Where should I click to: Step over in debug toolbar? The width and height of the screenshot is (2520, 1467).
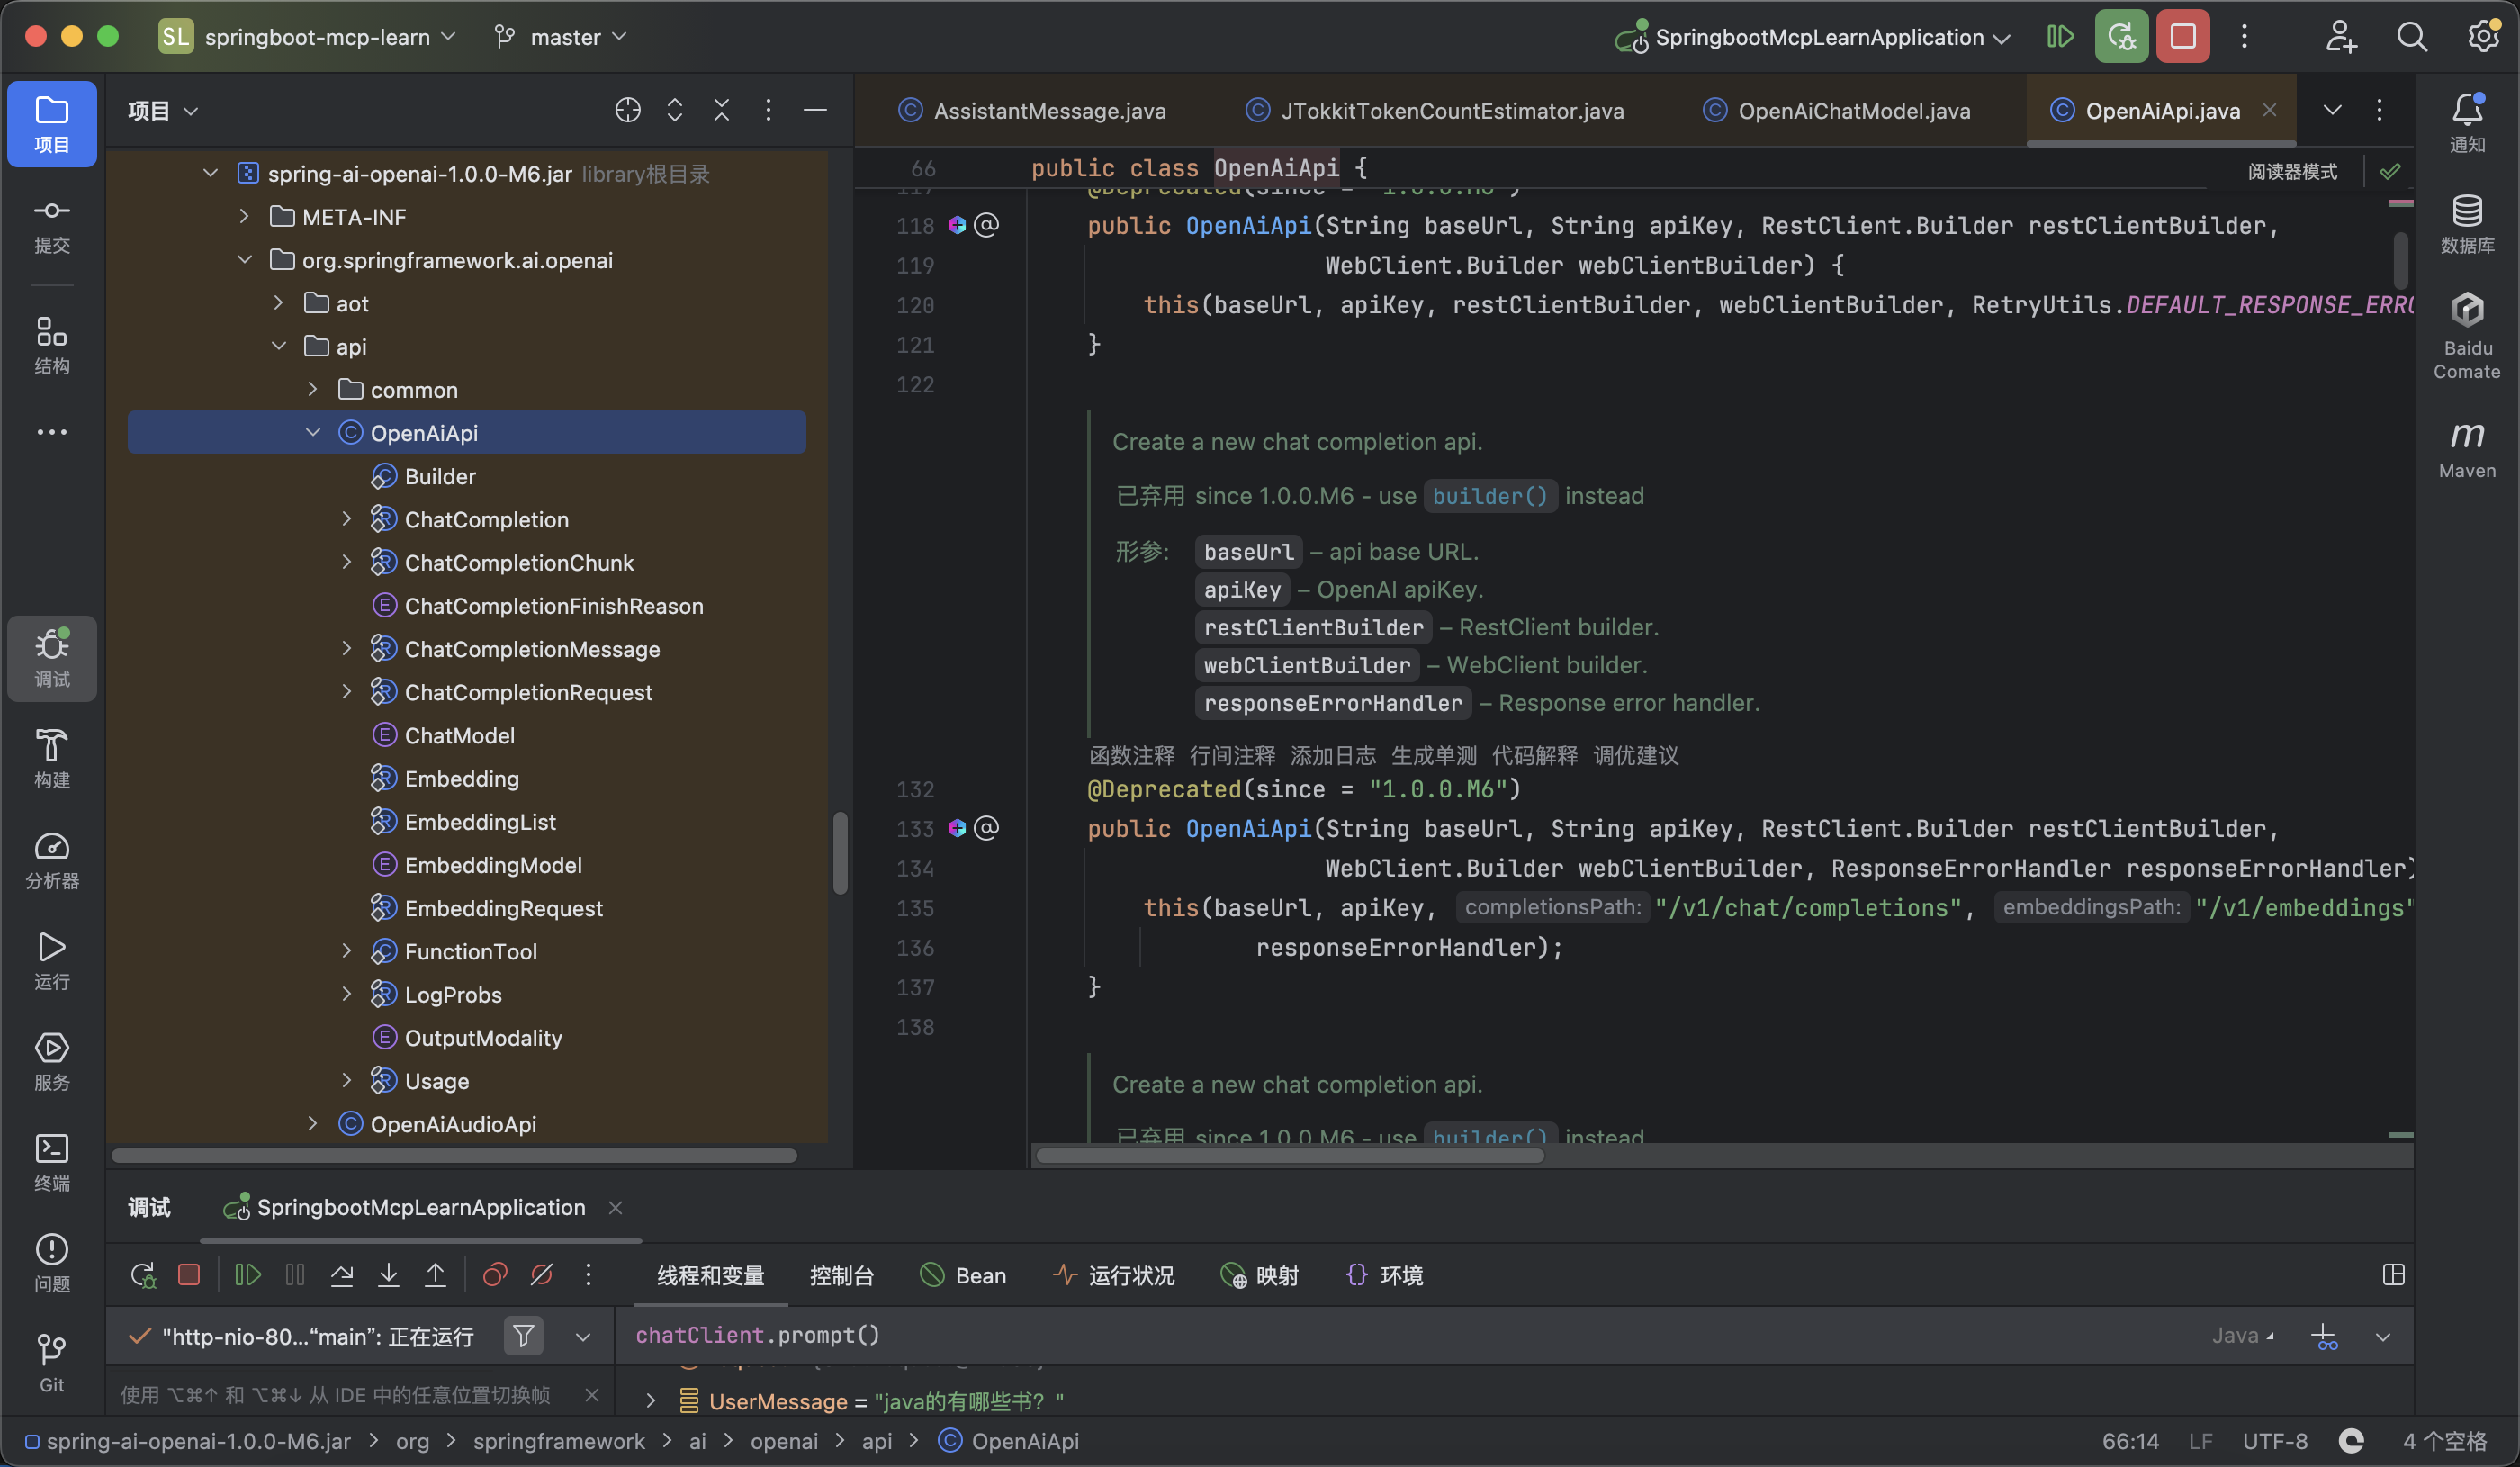(x=342, y=1275)
